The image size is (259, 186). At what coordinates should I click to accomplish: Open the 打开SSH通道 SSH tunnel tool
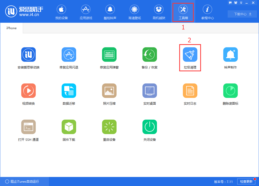click(x=28, y=130)
